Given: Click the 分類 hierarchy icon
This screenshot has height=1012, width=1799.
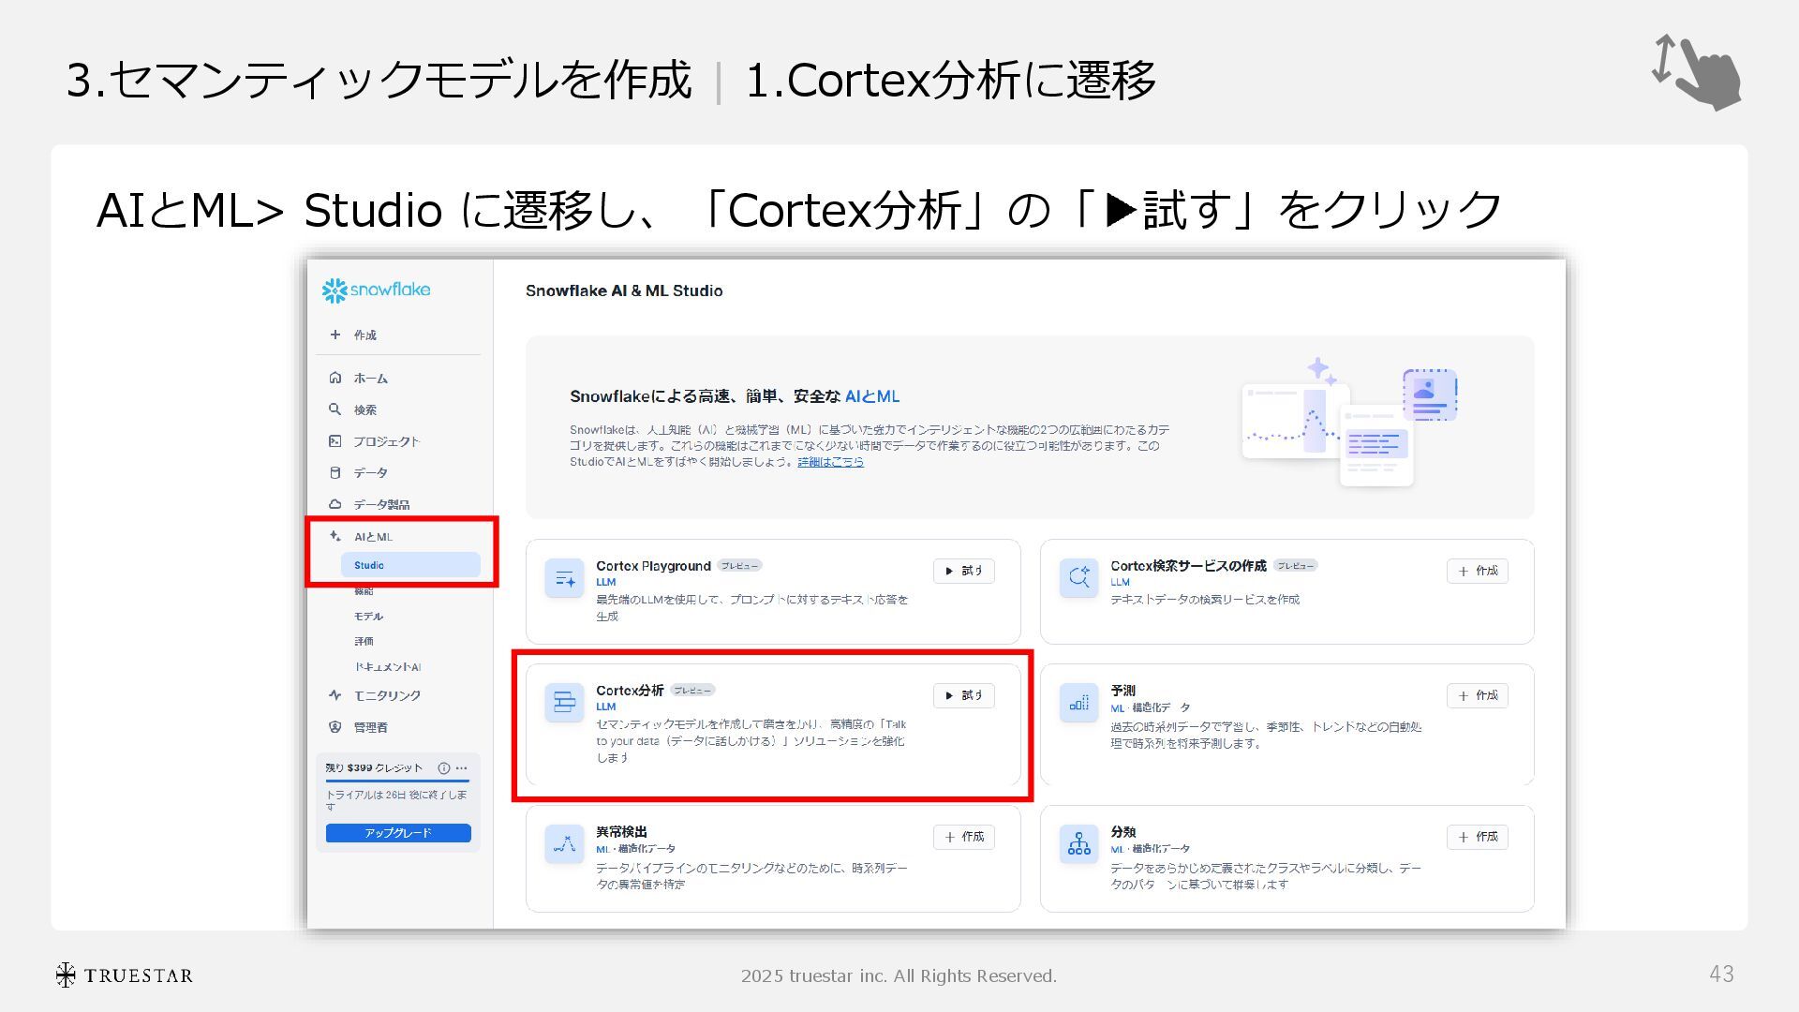Looking at the screenshot, I should pos(1078,844).
